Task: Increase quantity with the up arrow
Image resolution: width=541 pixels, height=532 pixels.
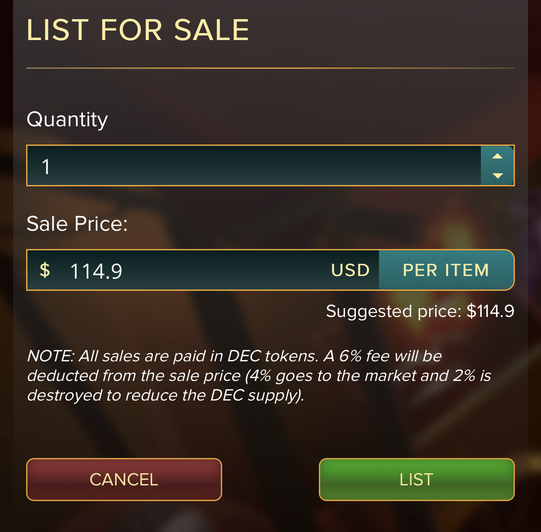Action: 497,156
